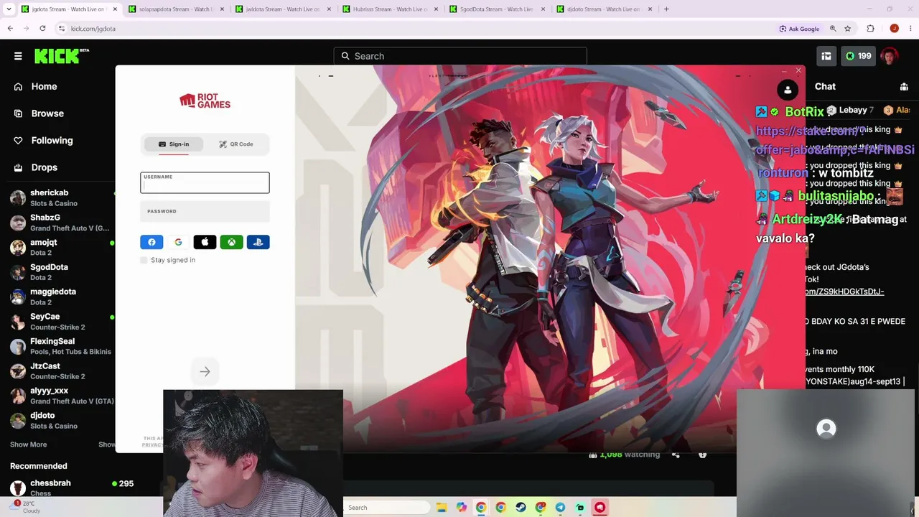Open the browser tab search dropdown
919x517 pixels.
click(10, 9)
